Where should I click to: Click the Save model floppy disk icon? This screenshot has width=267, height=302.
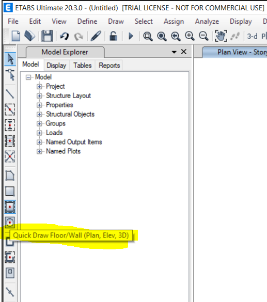(x=47, y=36)
